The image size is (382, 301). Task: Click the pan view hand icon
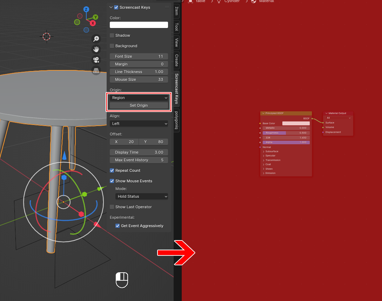96,49
